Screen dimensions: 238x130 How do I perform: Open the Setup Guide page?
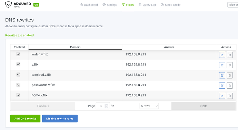[x=170, y=5]
